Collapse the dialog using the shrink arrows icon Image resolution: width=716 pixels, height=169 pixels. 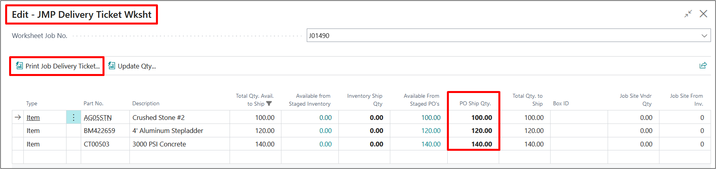688,14
